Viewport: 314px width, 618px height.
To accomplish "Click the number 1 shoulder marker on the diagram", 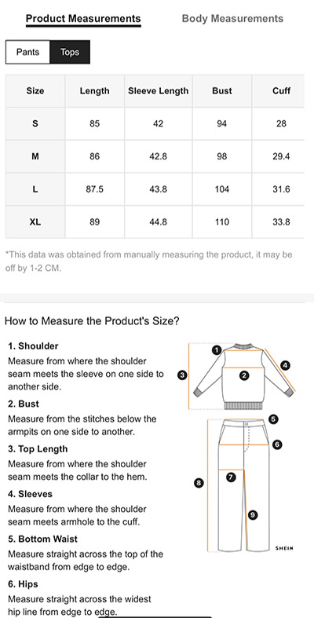I will click(216, 350).
